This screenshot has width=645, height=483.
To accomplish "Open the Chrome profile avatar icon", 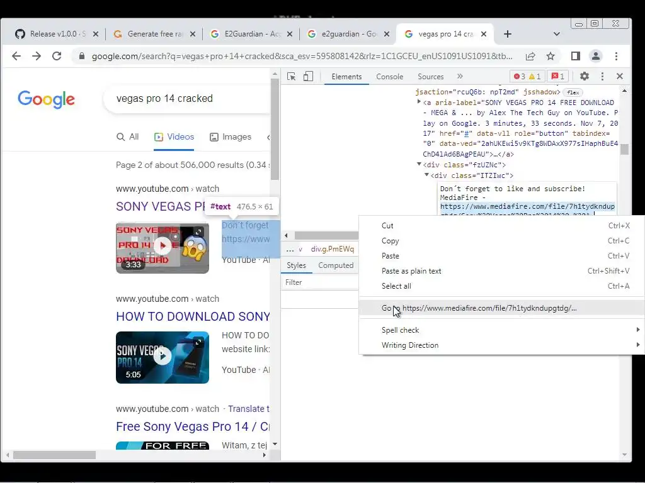I will [596, 56].
